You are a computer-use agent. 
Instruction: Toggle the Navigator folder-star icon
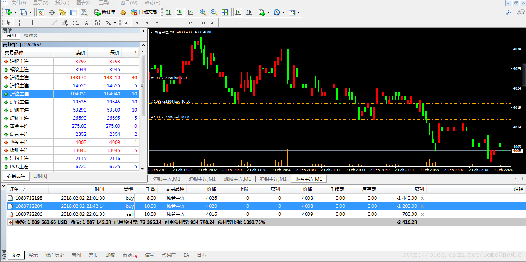[62, 12]
